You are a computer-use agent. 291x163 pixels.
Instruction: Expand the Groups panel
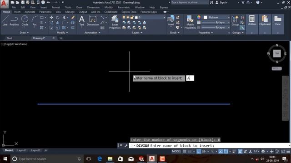238,33
